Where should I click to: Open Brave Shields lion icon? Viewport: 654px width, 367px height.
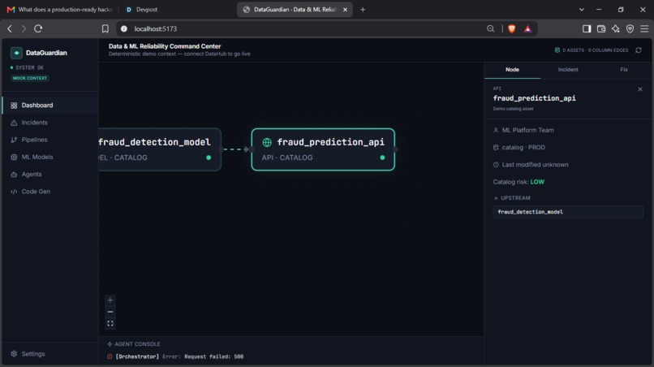coord(512,28)
